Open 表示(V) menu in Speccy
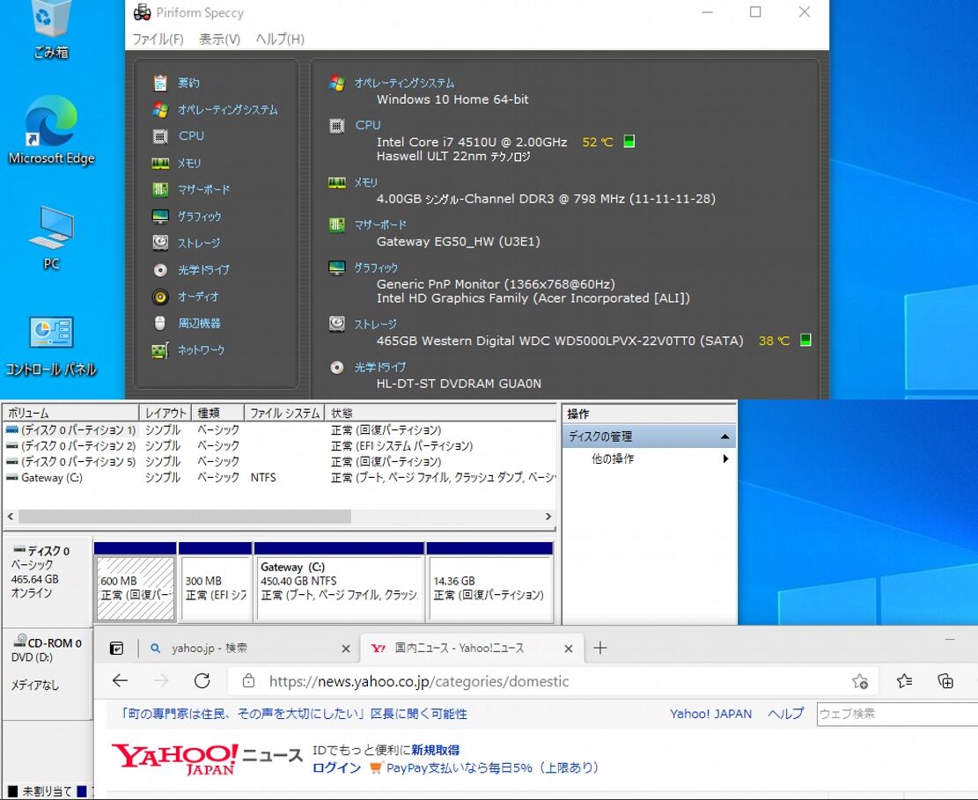This screenshot has width=978, height=800. (x=219, y=40)
